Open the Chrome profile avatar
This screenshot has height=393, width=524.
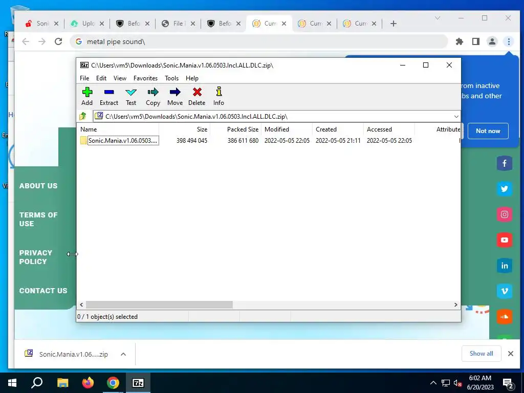(492, 41)
